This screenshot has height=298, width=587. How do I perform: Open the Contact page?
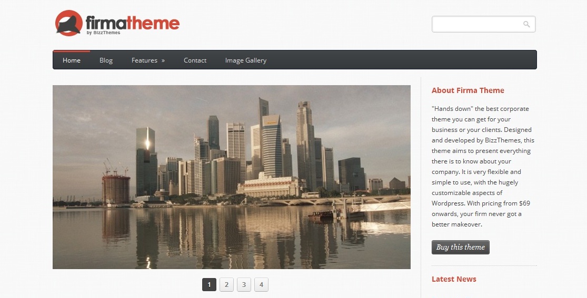195,60
